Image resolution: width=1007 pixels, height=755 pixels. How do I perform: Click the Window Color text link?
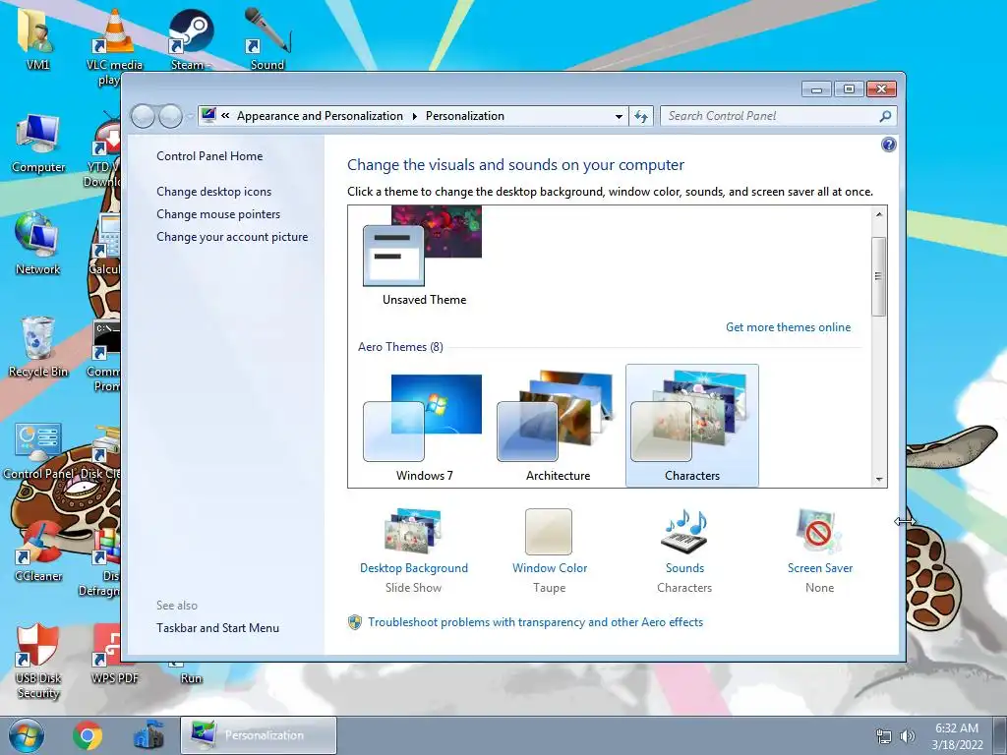(550, 568)
